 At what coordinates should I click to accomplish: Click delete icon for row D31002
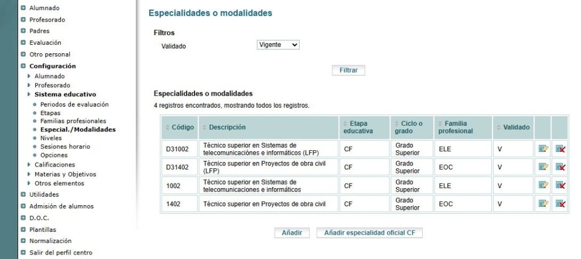click(560, 148)
